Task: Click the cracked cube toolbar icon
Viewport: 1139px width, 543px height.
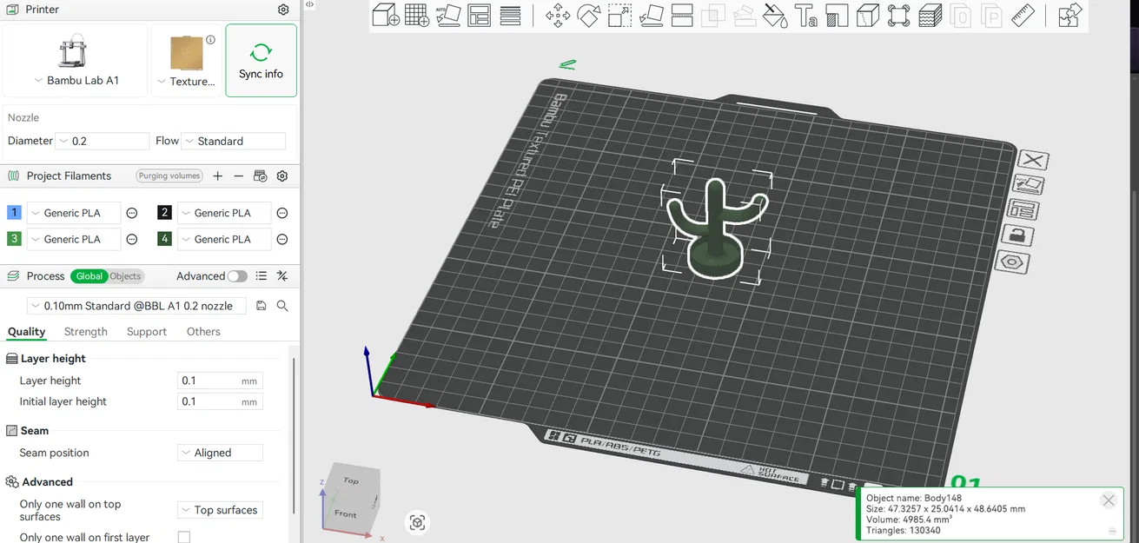Action: click(x=867, y=16)
